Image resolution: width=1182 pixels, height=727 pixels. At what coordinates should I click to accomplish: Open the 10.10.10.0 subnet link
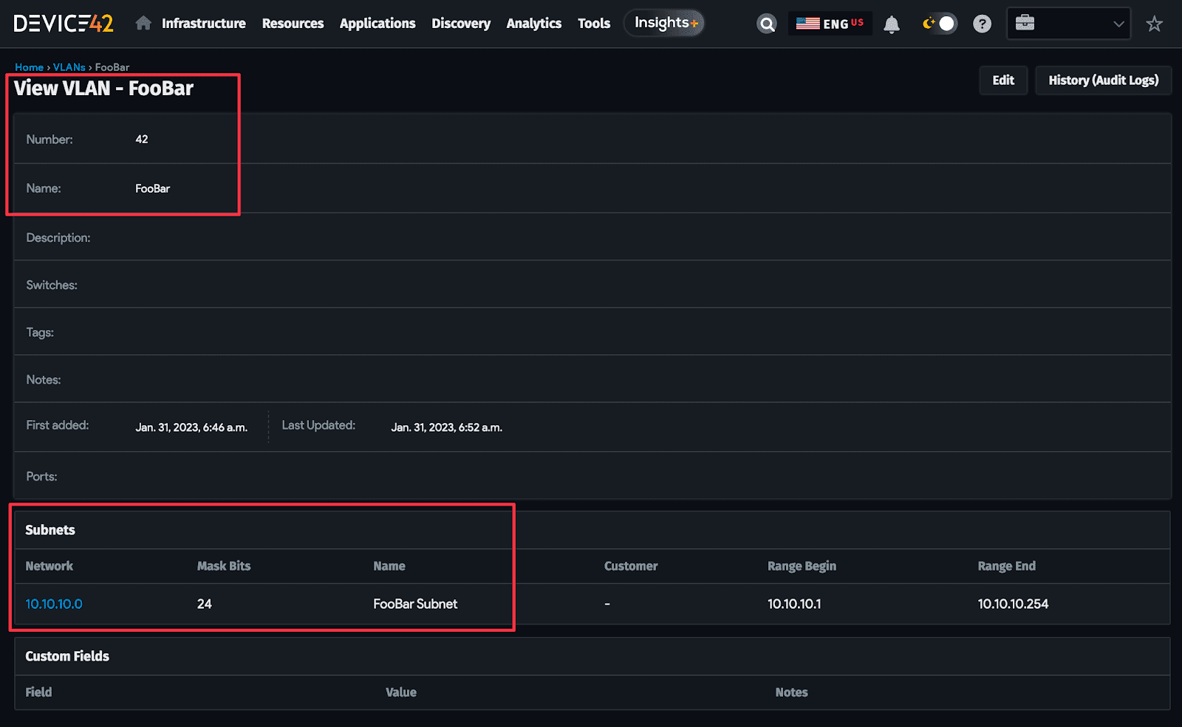tap(53, 603)
